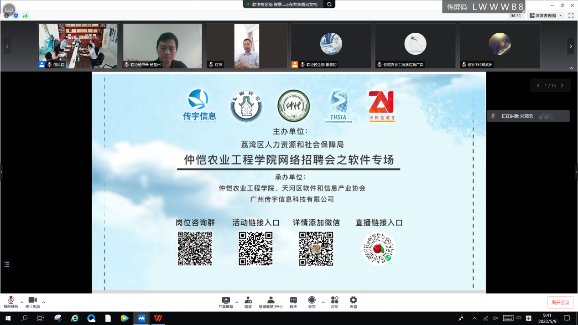The image size is (578, 325).
Task: Start recording with the 录制 button
Action: click(312, 302)
